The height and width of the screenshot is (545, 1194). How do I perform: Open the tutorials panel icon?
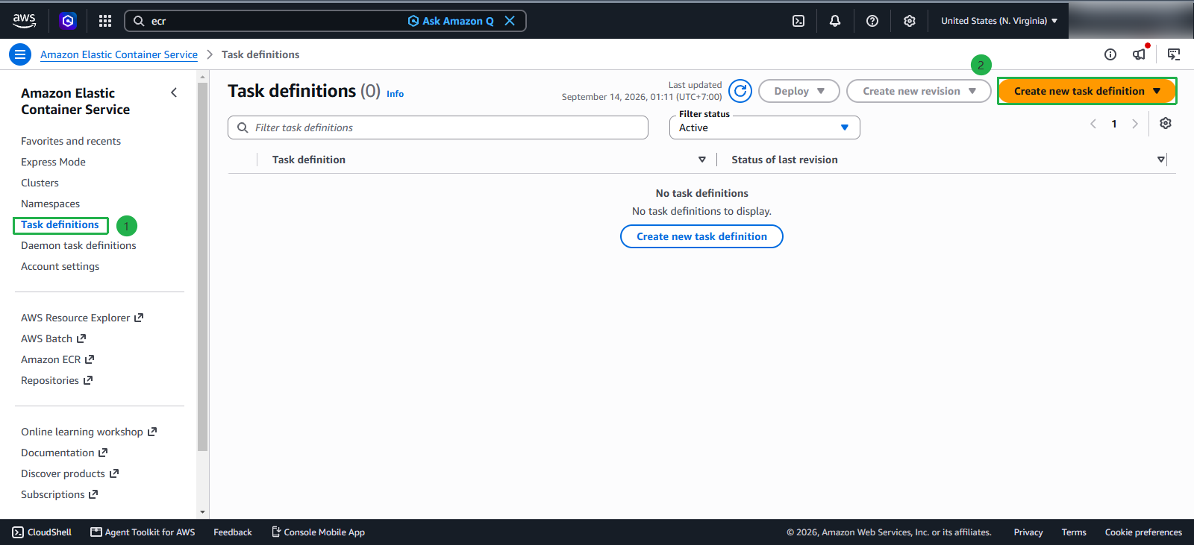tap(1174, 54)
